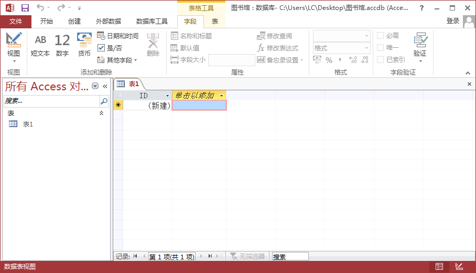
Task: Select the new record row selector
Action: point(118,105)
